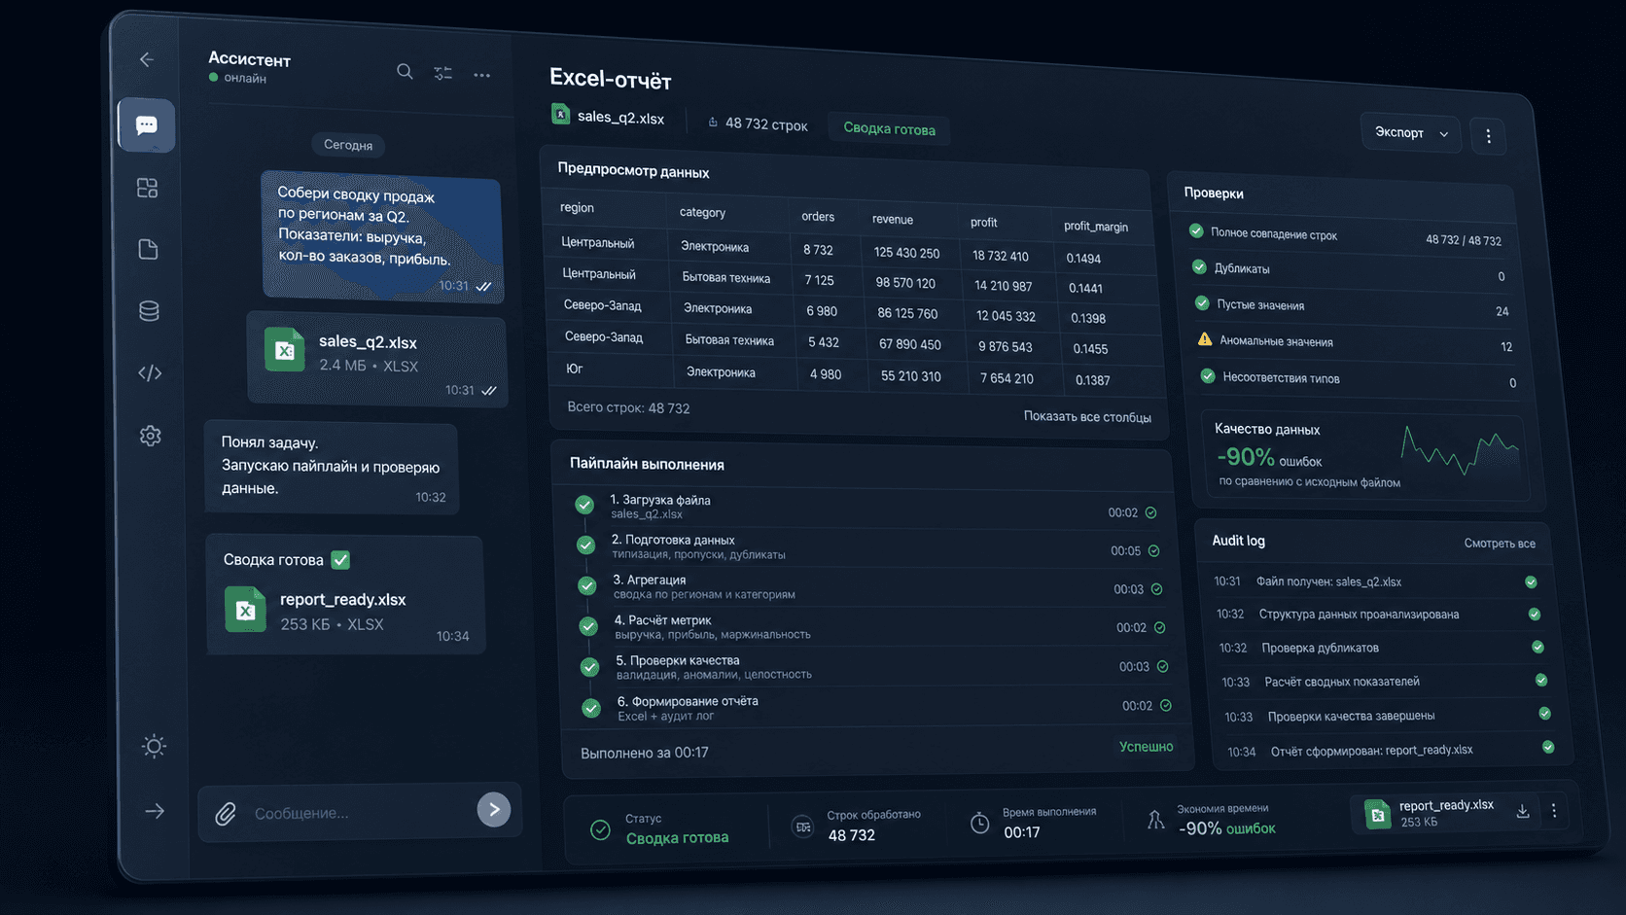Sort by the category column header
Image resolution: width=1626 pixels, height=915 pixels.
(702, 213)
